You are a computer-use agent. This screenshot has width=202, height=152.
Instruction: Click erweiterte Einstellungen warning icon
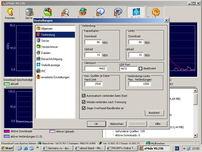[x=38, y=77]
